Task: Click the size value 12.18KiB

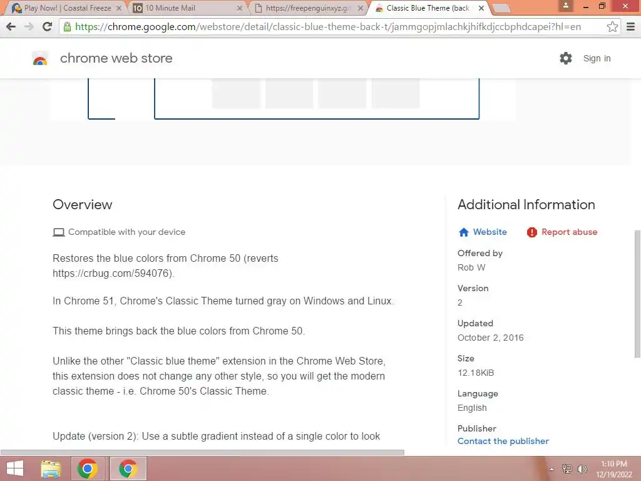Action: click(476, 373)
